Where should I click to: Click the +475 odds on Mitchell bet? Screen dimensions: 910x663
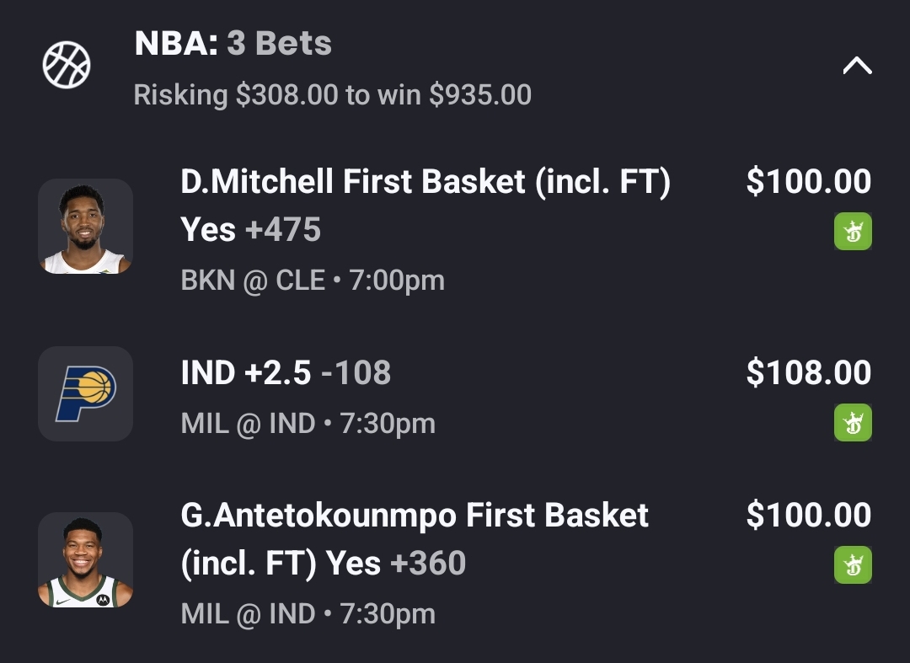pyautogui.click(x=283, y=229)
